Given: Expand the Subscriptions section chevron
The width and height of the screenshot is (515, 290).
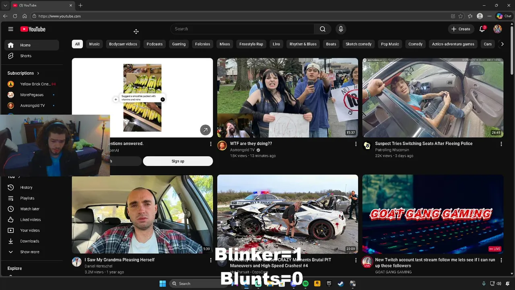Looking at the screenshot, I should point(38,73).
